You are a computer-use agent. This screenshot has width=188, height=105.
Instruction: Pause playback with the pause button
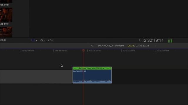(140, 40)
